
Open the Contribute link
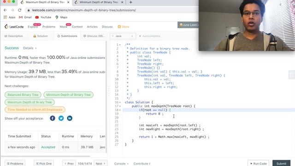pos(142,164)
